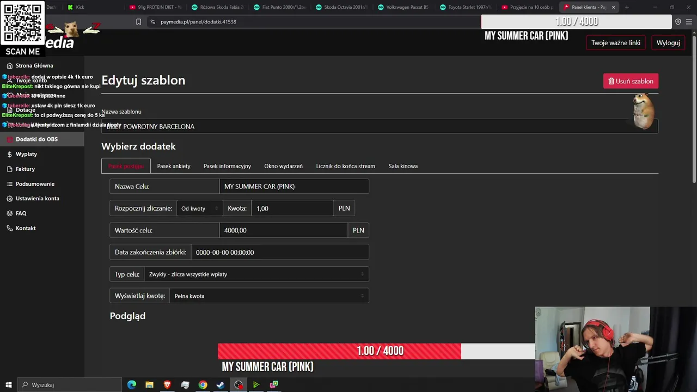The width and height of the screenshot is (697, 392).
Task: Click the site info icon beside the URL
Action: pyautogui.click(x=152, y=22)
